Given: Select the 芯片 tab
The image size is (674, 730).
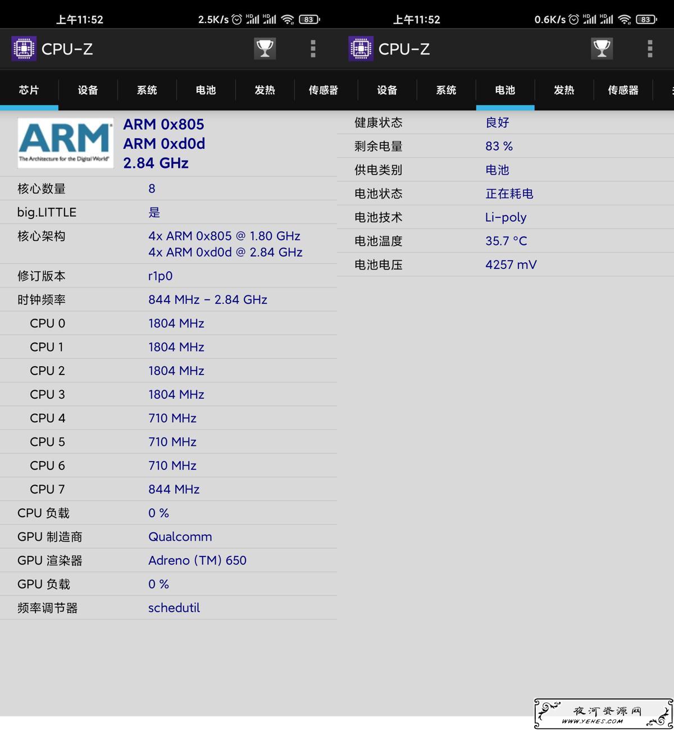Looking at the screenshot, I should click(29, 90).
